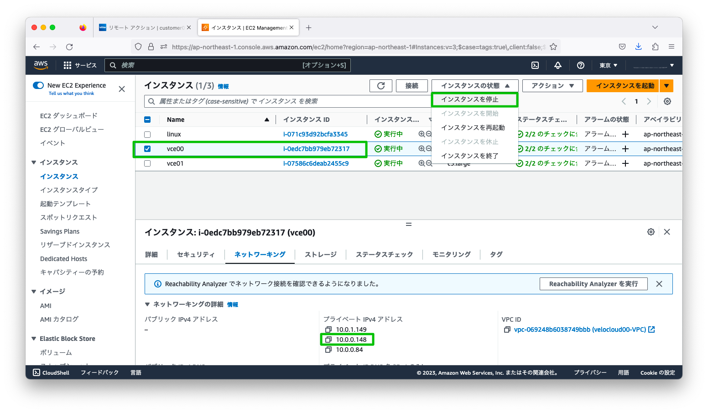This screenshot has width=708, height=413.
Task: Copy the VPC ID
Action: (507, 329)
